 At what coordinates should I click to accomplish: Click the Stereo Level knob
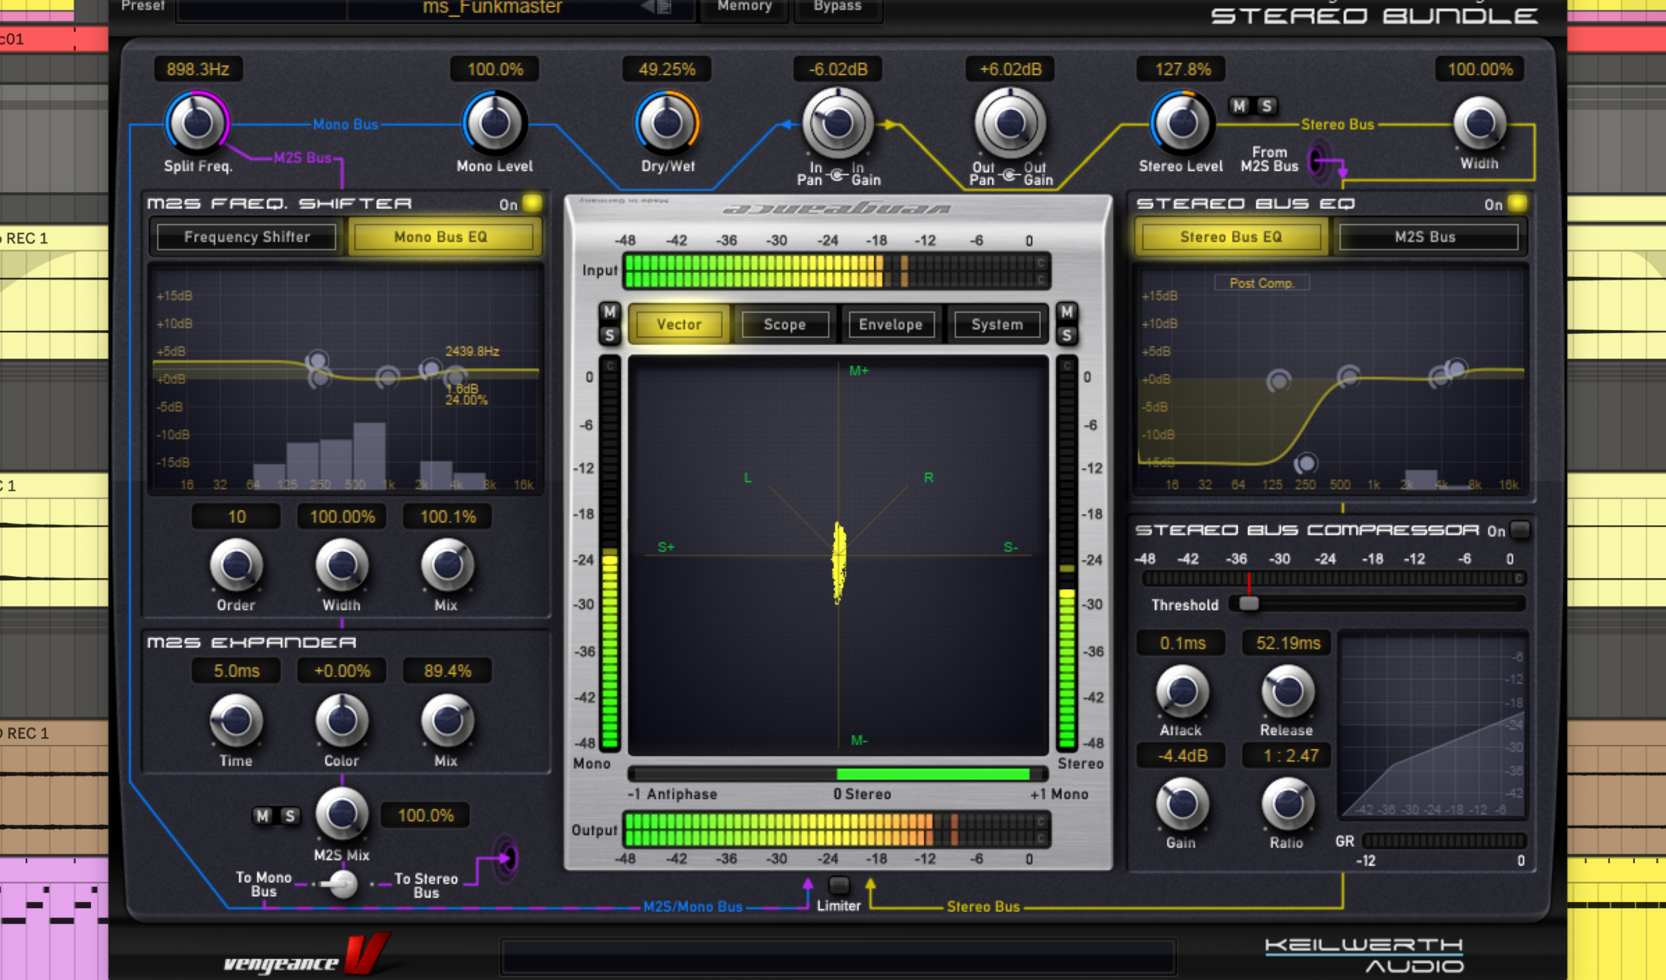click(x=1182, y=123)
